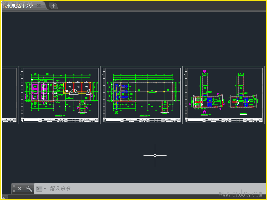
Task: Select the first floor plan drawing sheet
Action: pyautogui.click(x=59, y=95)
